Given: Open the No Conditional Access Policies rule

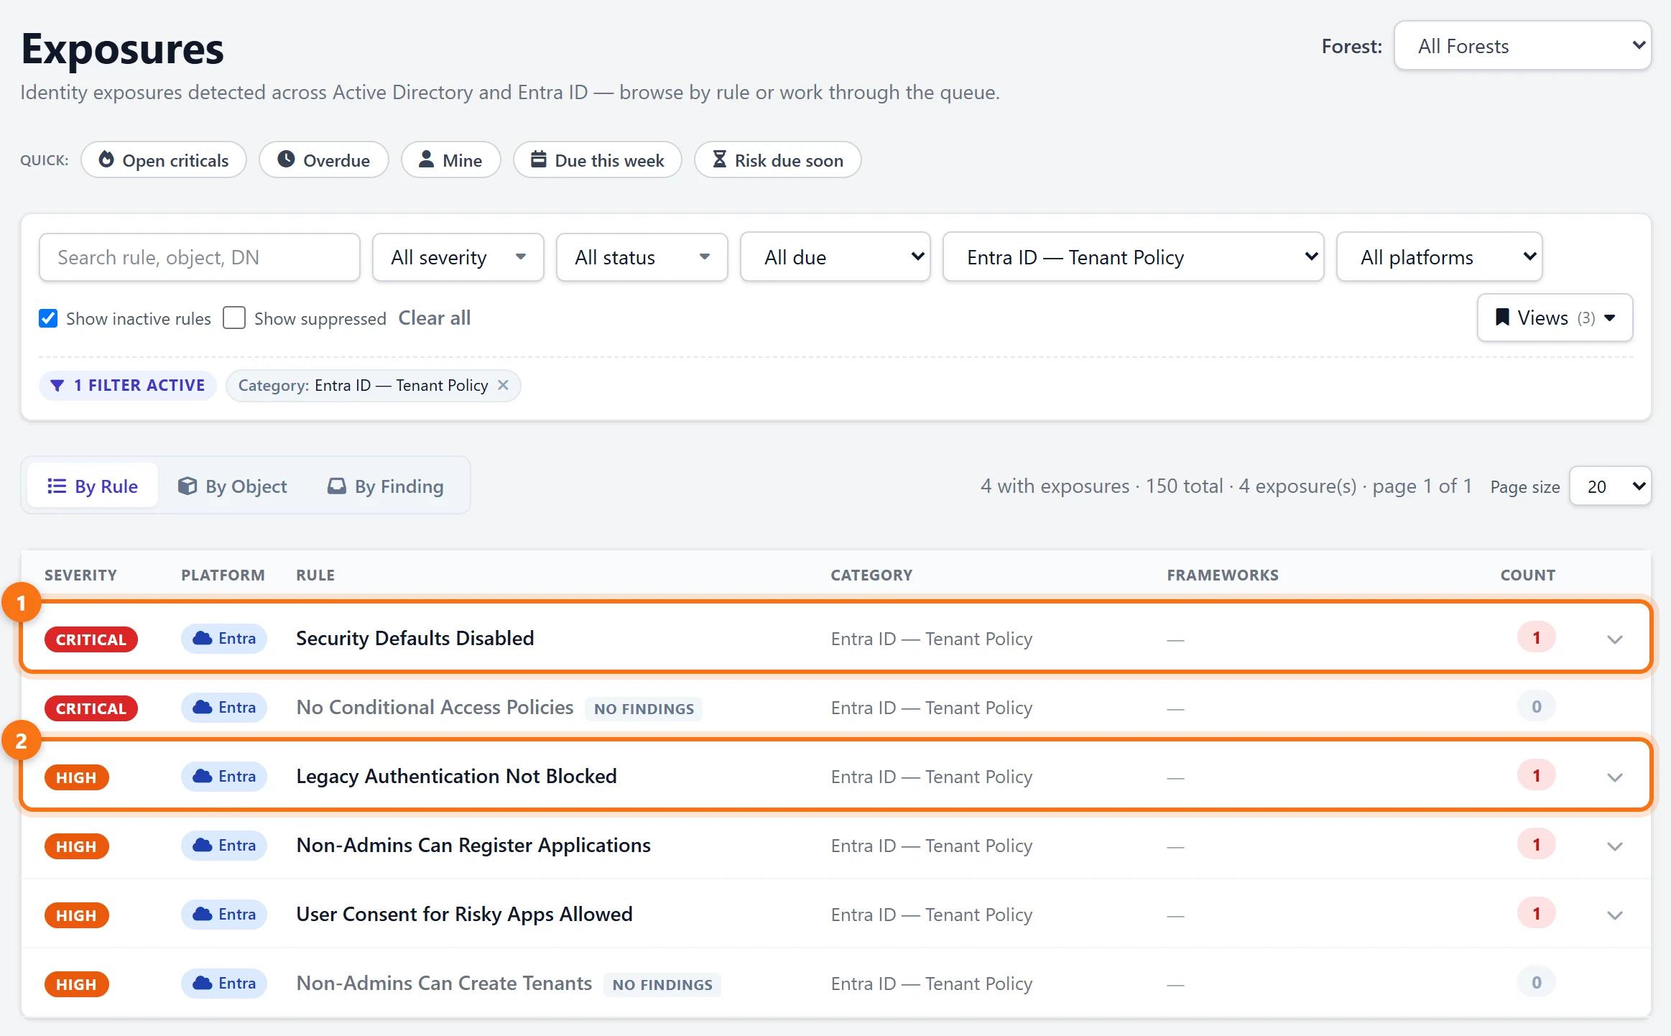Looking at the screenshot, I should coord(435,707).
